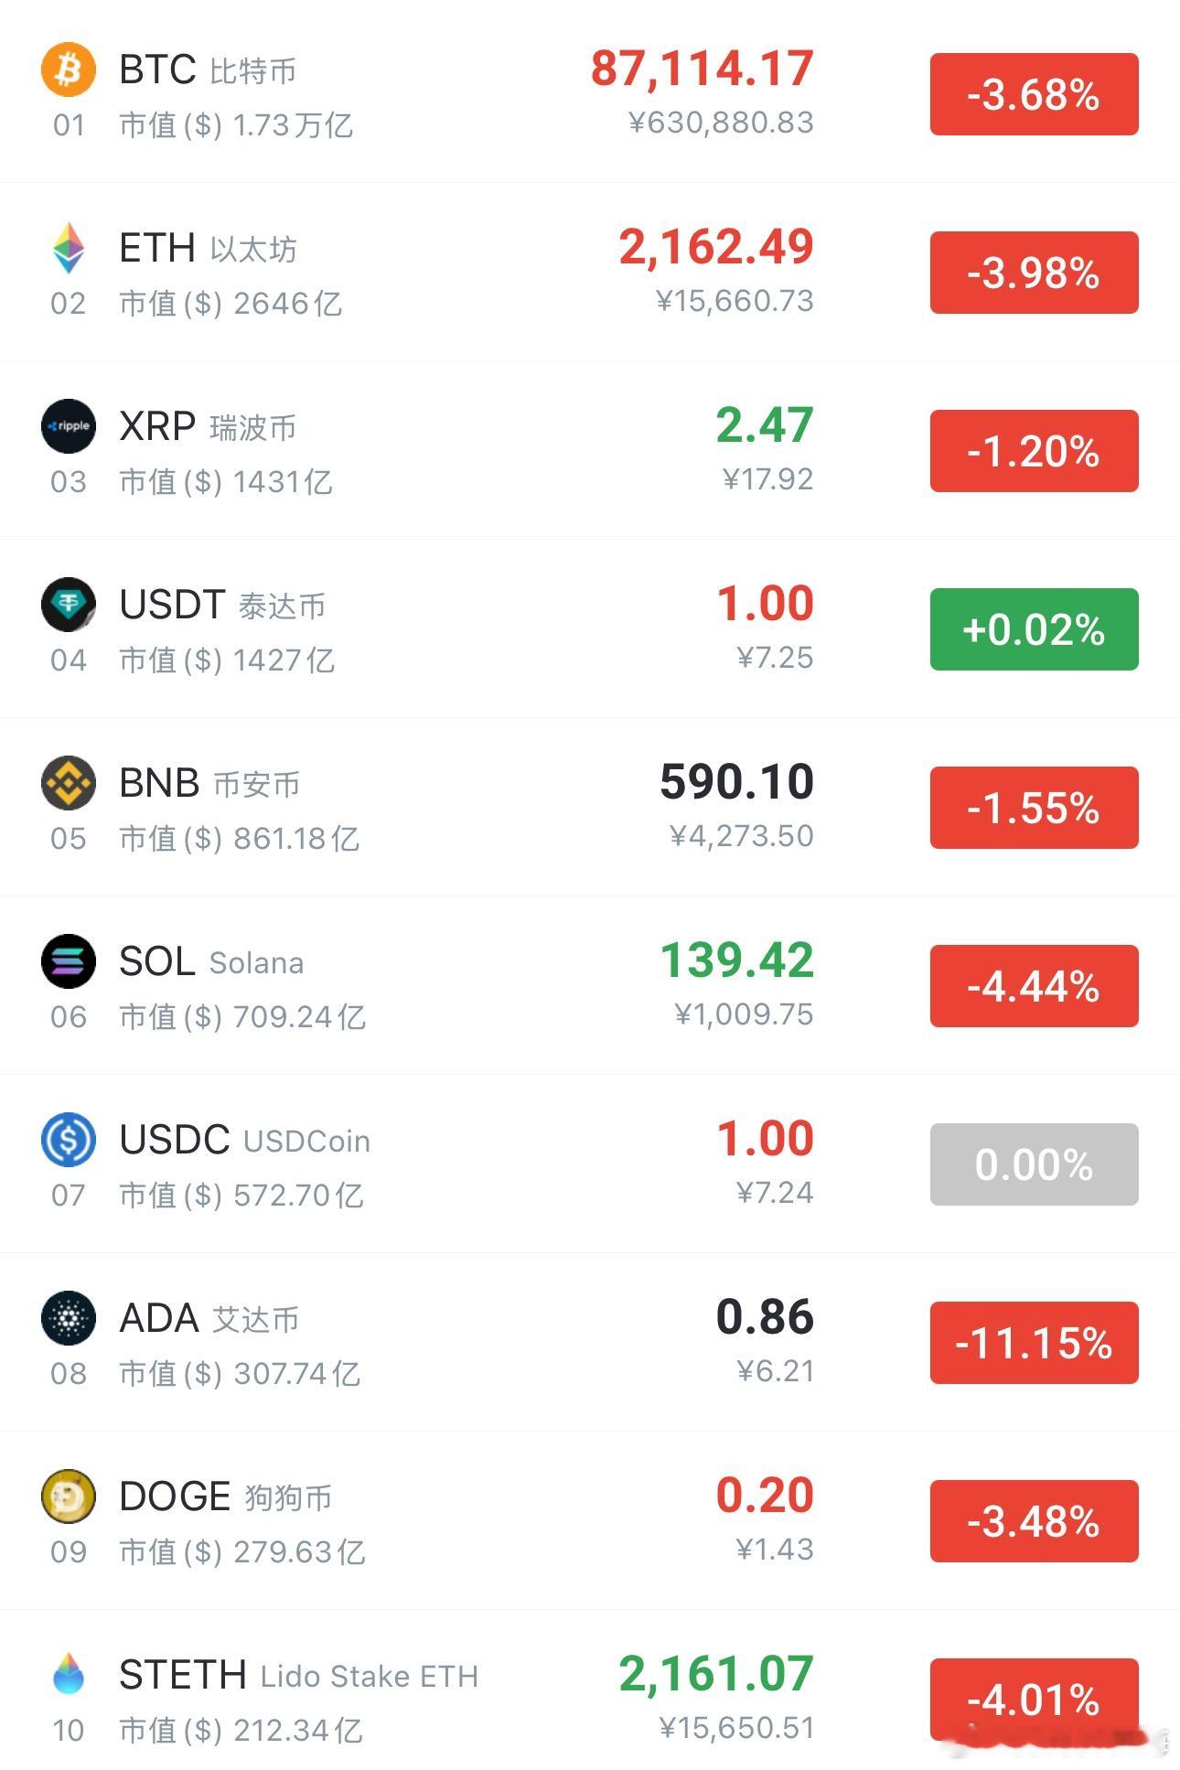1180x1770 pixels.
Task: Tap ADA's -11.15% change badge
Action: [1034, 1343]
